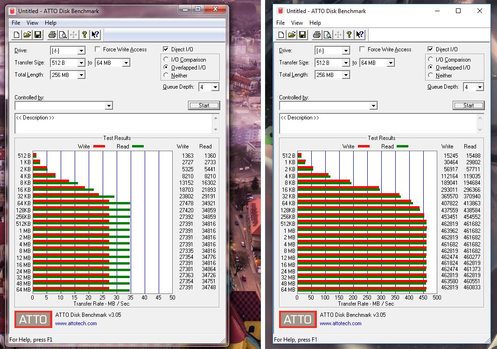497x349 pixels.
Task: Click the ATTO logo in left window
Action: tap(33, 319)
